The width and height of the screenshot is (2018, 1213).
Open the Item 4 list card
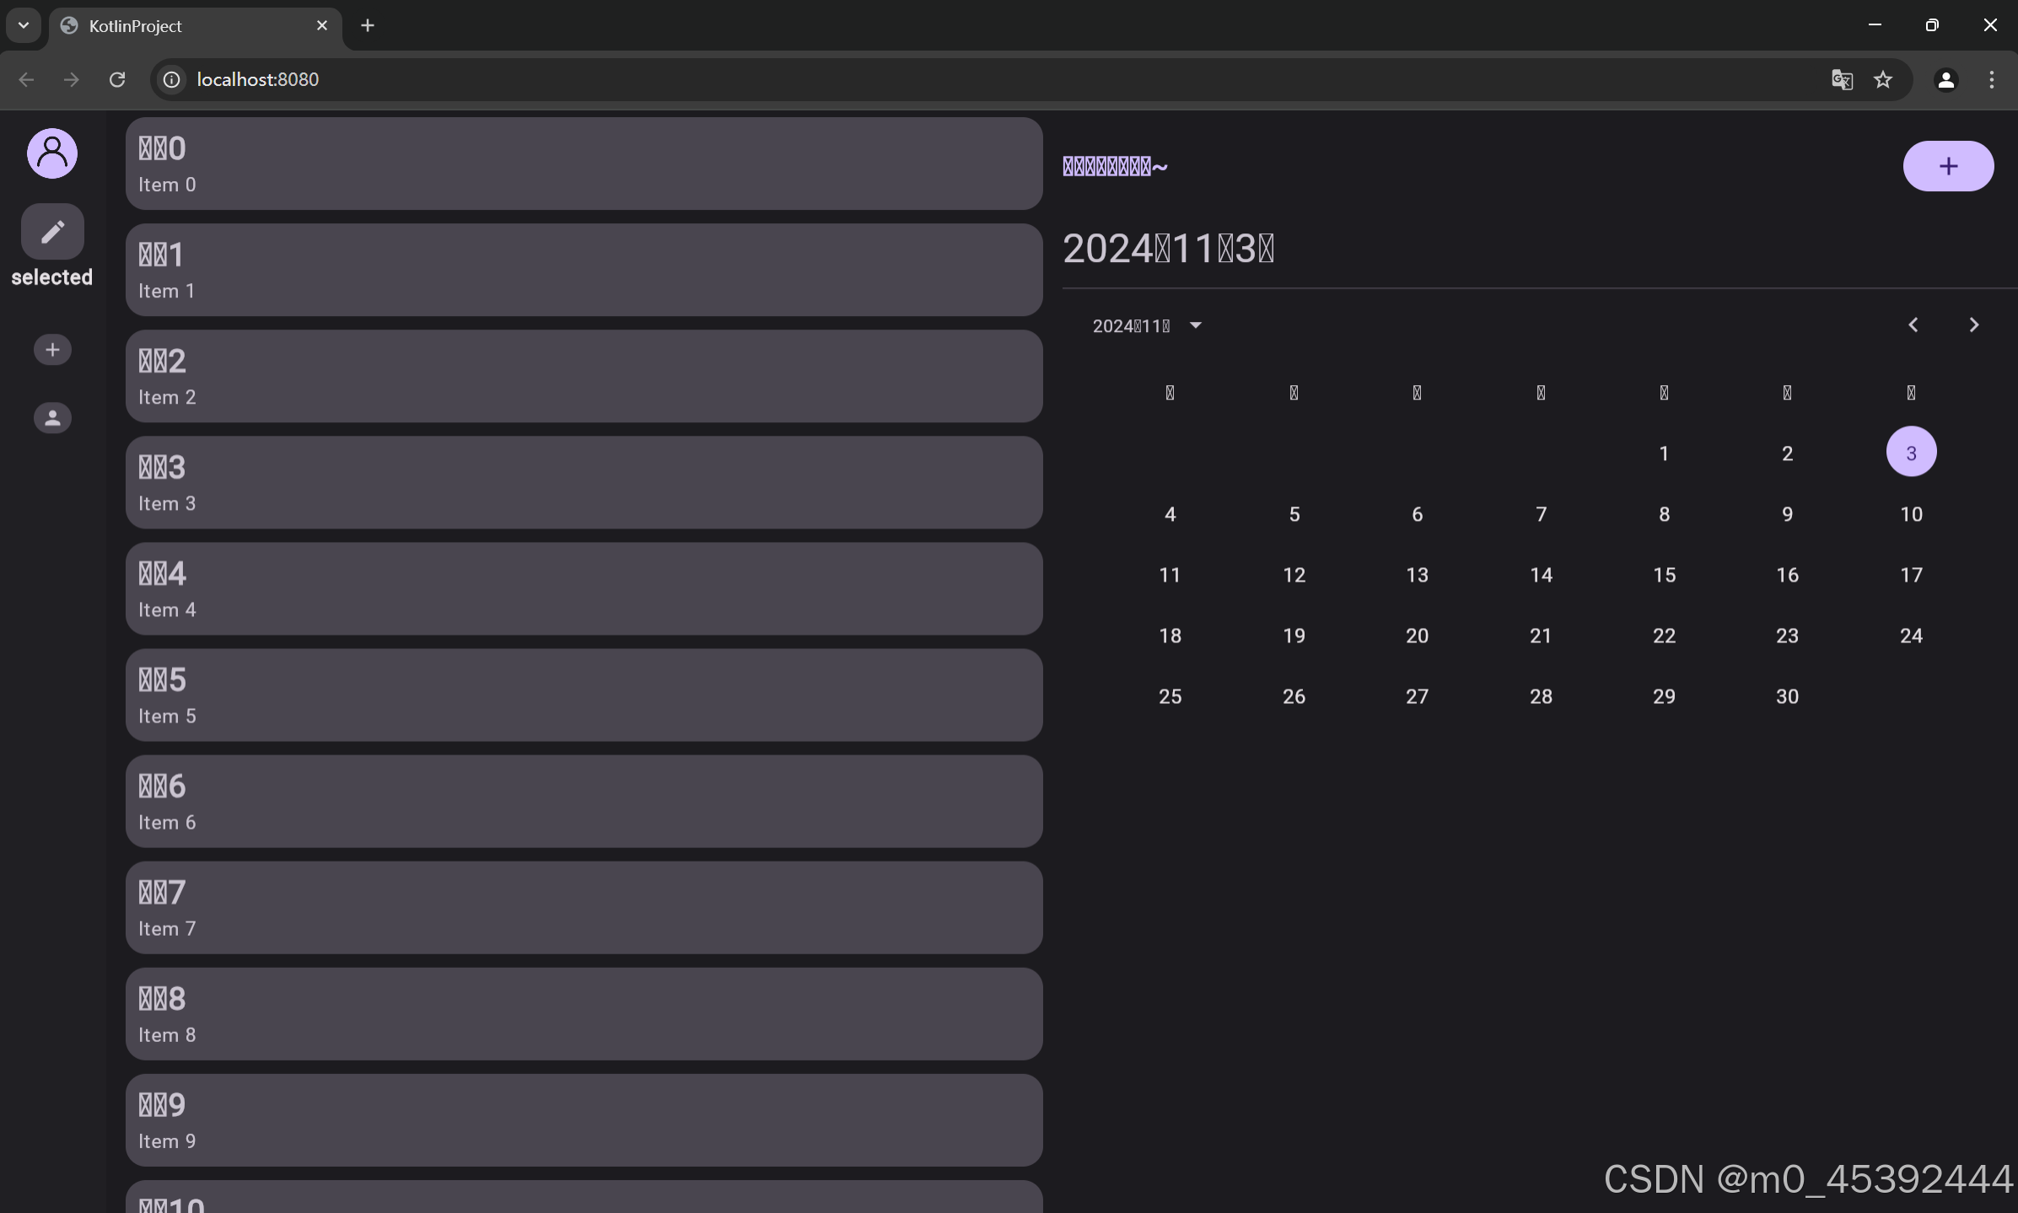point(584,589)
